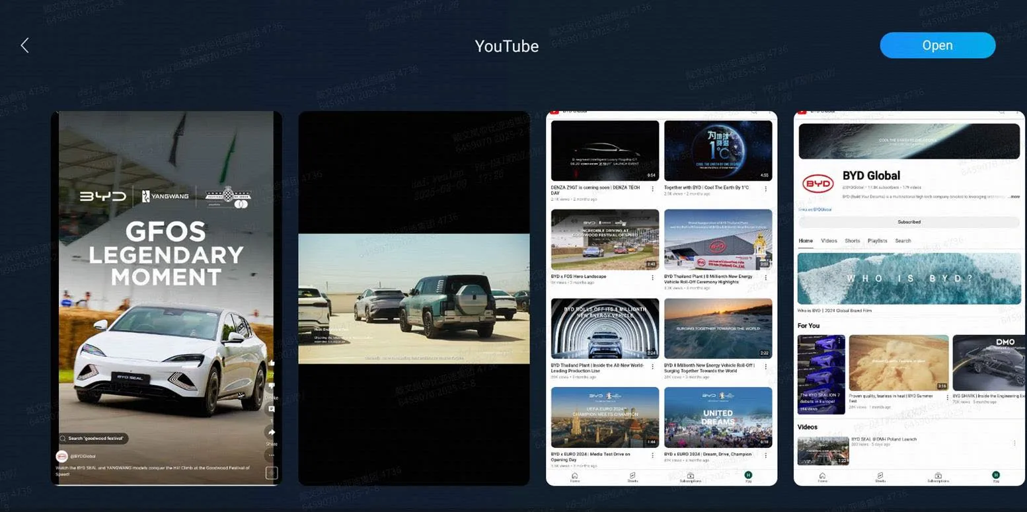Select Videos tab on BYD Global channel
This screenshot has width=1027, height=512.
829,240
